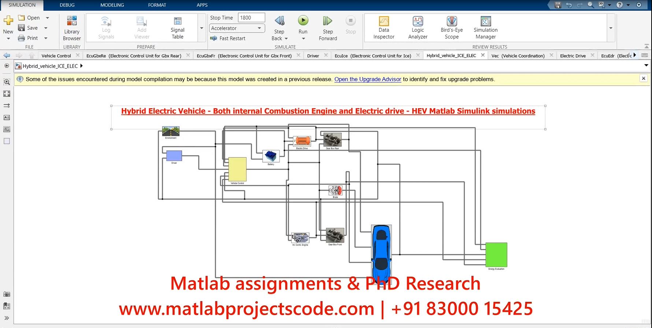652x328 pixels.
Task: Click the Stop Time input field
Action: (251, 18)
